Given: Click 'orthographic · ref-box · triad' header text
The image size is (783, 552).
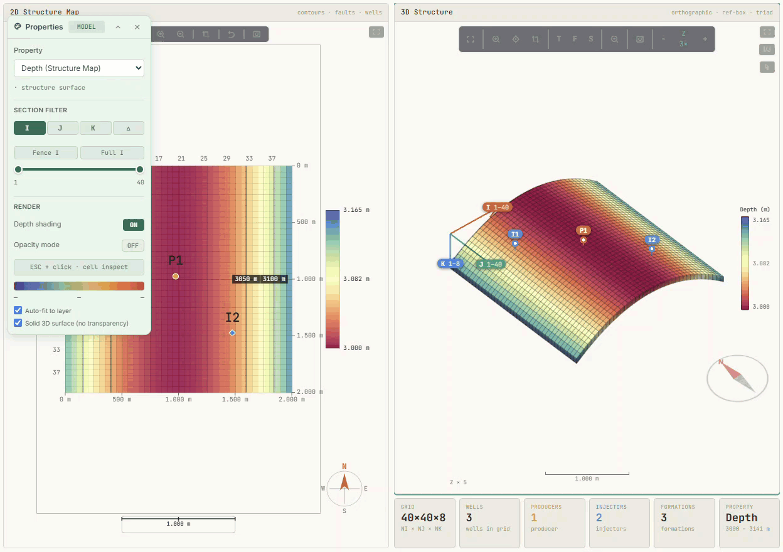Looking at the screenshot, I should click(x=722, y=13).
